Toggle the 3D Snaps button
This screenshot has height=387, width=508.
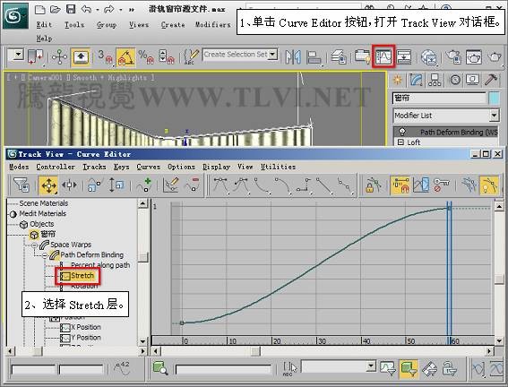coord(105,57)
